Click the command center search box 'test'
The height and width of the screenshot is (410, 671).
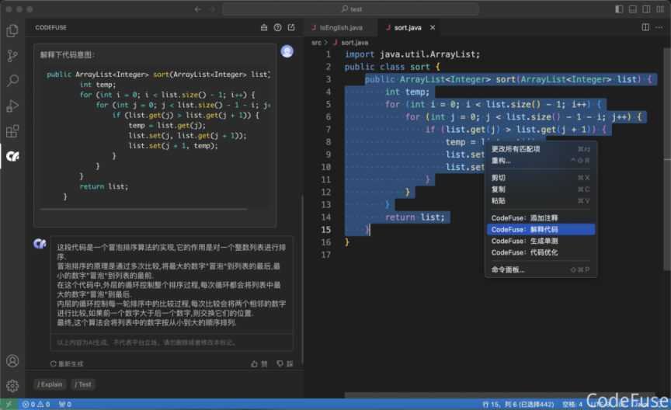(350, 9)
